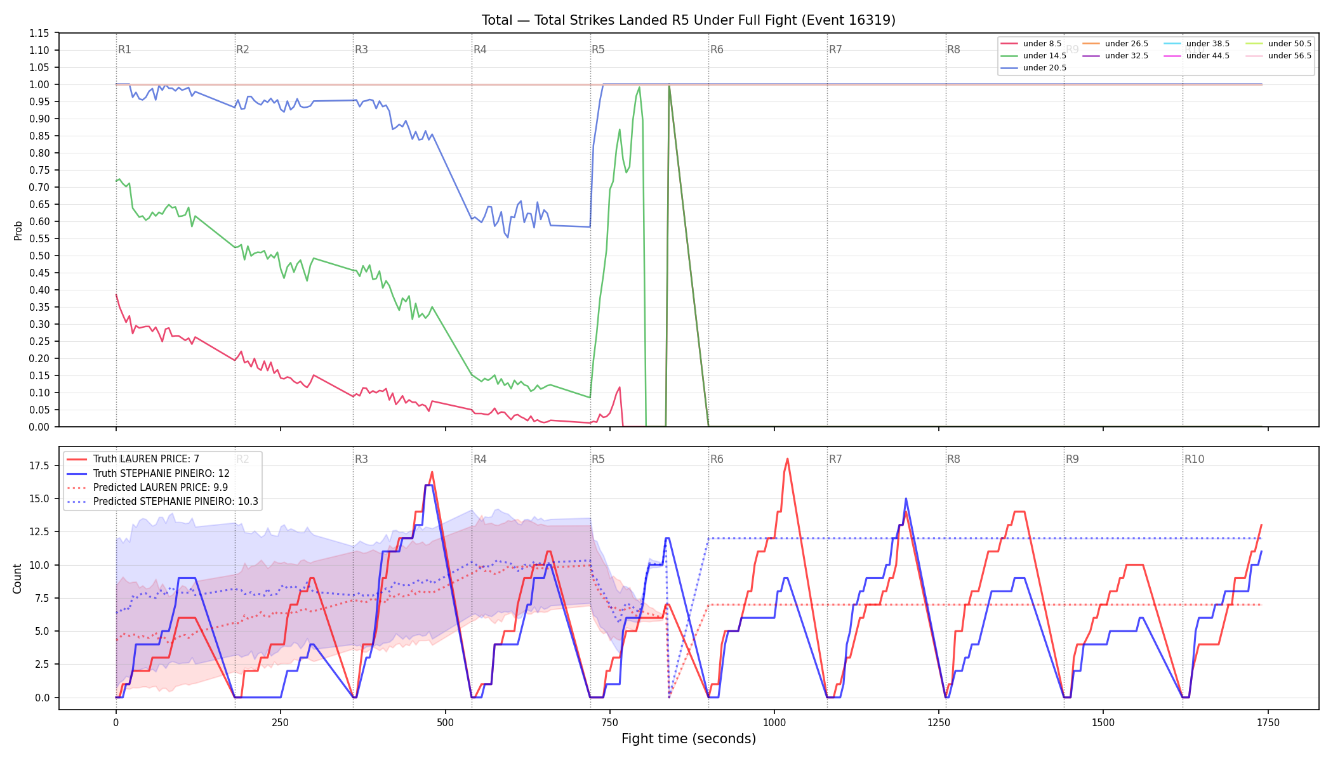Select the 'under 14.5' legend label
The height and width of the screenshot is (761, 1333).
[1045, 56]
